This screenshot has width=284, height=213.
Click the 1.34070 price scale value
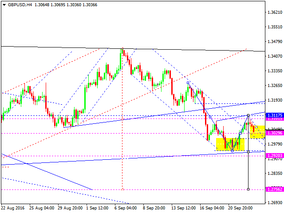[x=275, y=56]
